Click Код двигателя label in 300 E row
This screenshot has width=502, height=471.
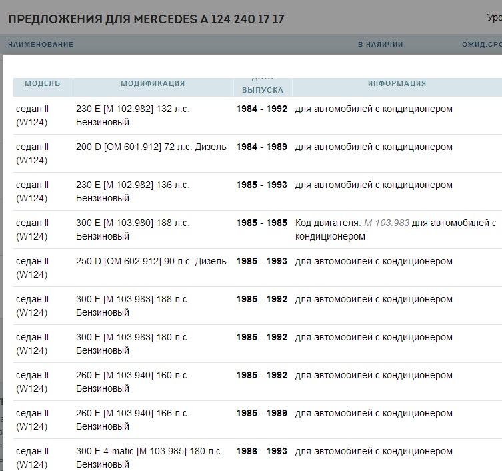pyautogui.click(x=328, y=223)
